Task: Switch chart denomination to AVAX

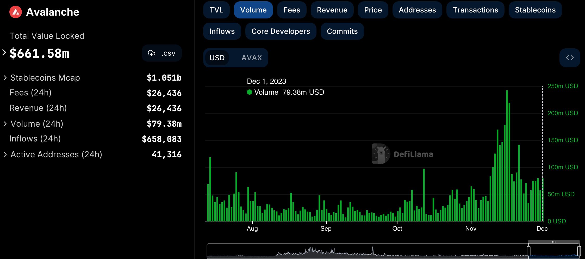Action: (251, 58)
